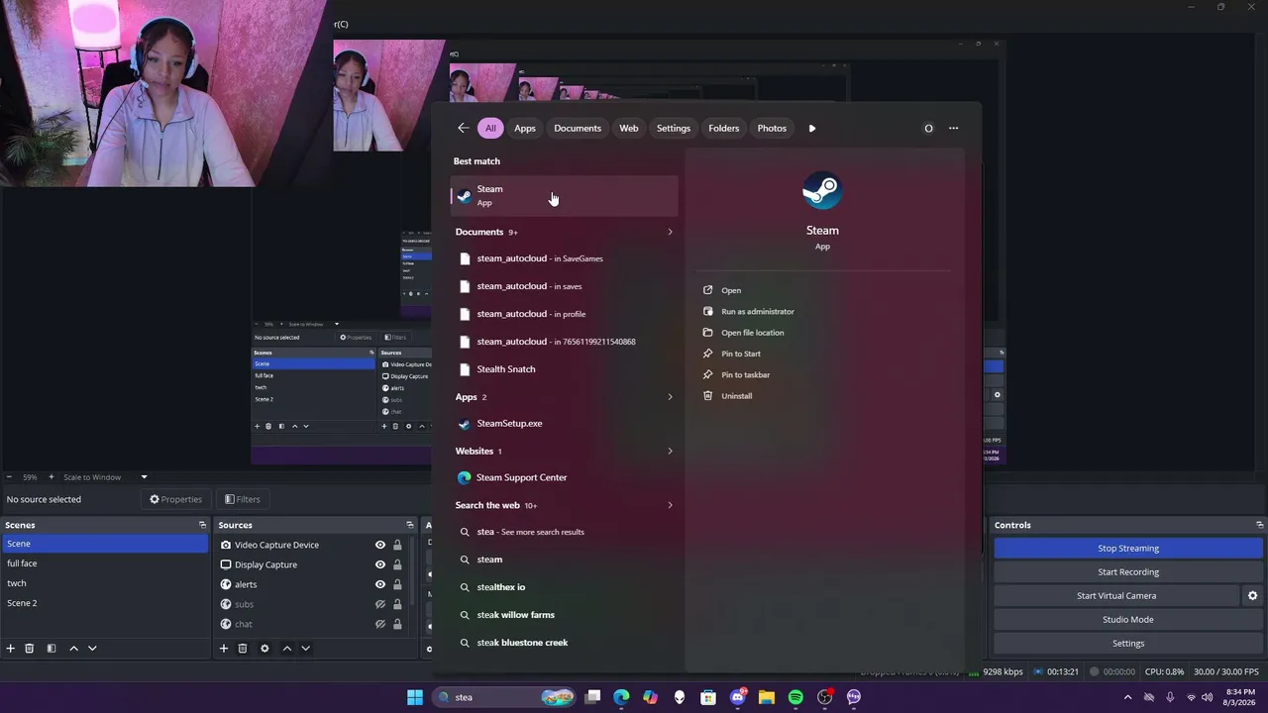Show the chat source
The image size is (1268, 713).
tap(379, 624)
